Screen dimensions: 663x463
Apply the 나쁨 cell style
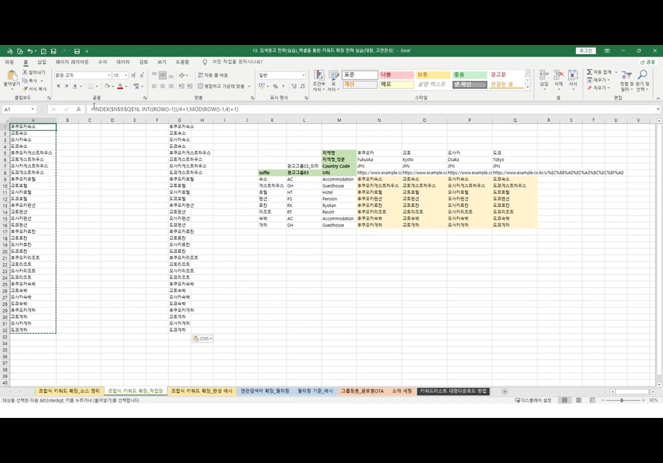tap(396, 75)
